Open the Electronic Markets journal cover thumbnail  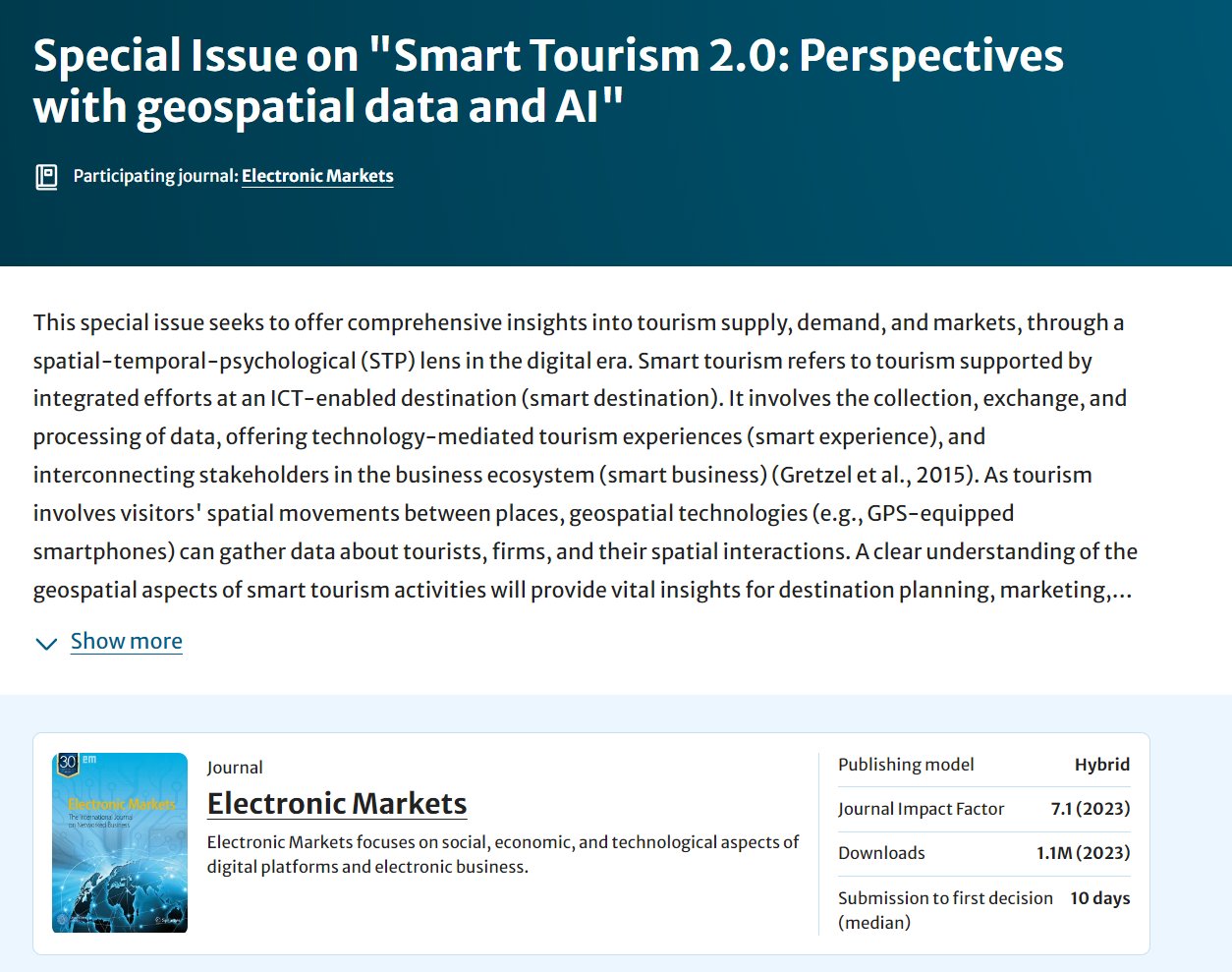(x=120, y=842)
